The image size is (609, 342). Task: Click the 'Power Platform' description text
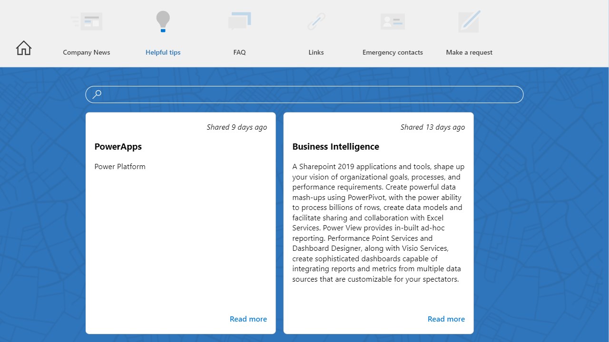pos(120,166)
